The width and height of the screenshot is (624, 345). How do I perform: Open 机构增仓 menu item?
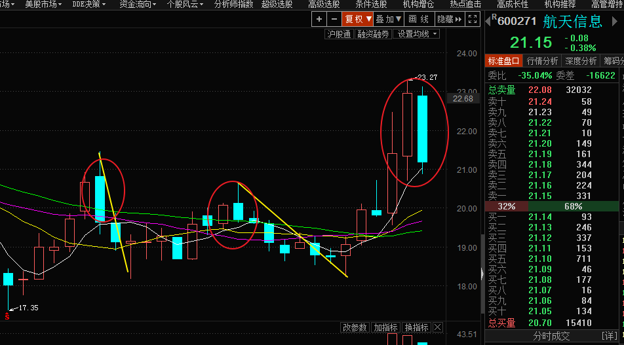[x=418, y=5]
